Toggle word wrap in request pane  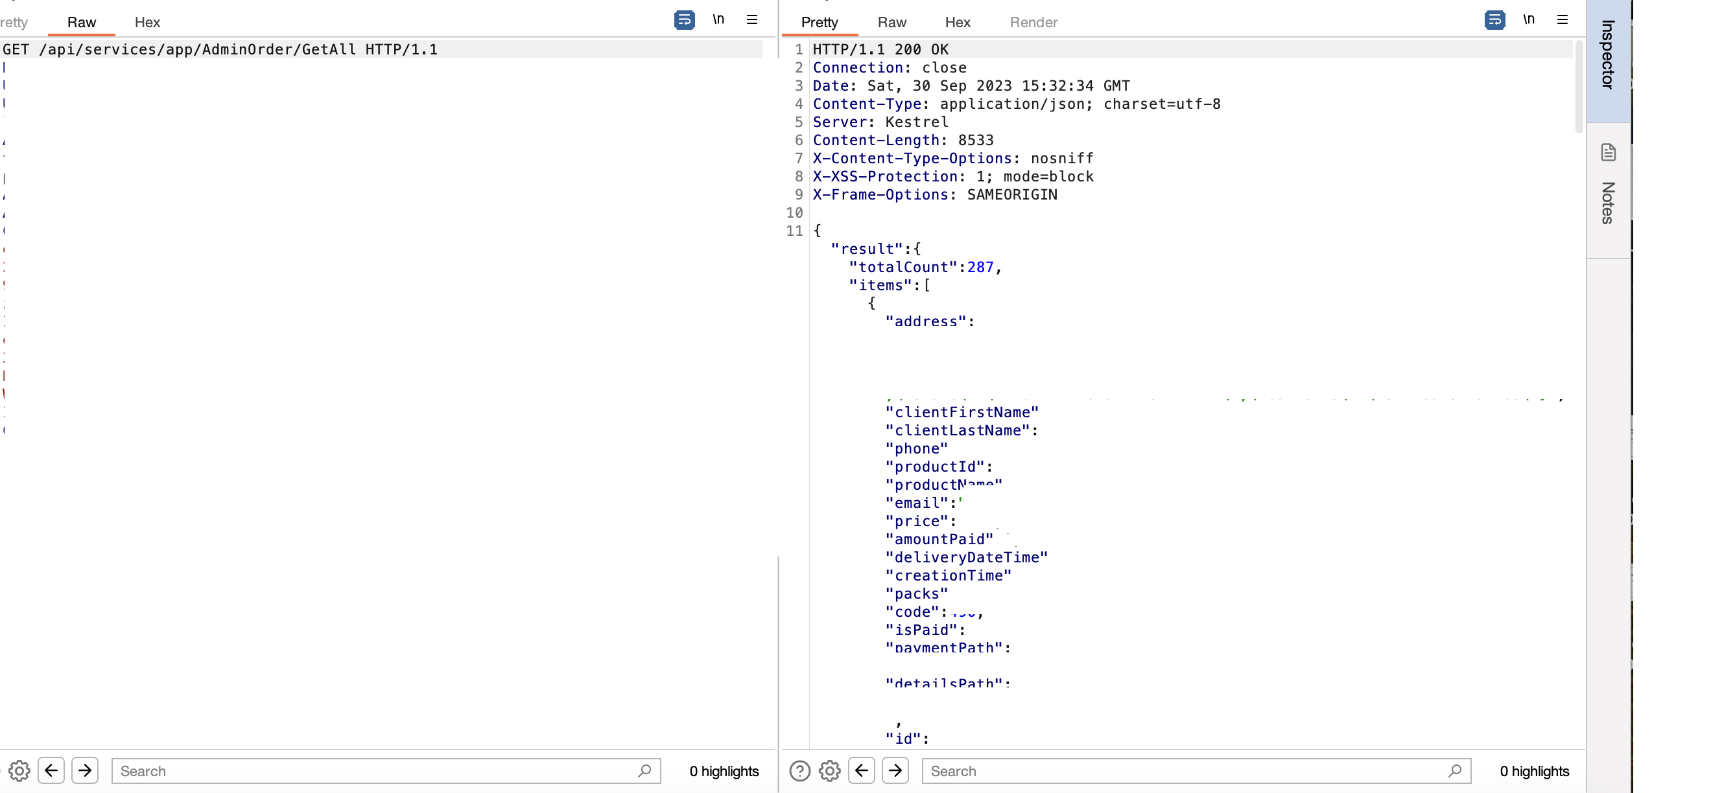click(684, 20)
